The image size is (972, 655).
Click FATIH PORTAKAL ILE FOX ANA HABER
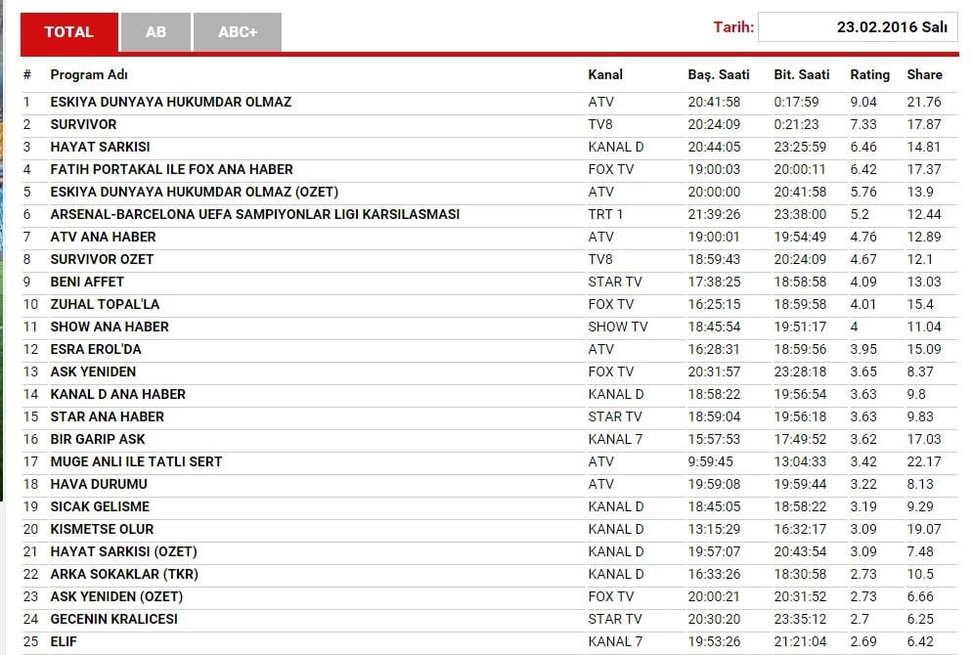click(171, 169)
